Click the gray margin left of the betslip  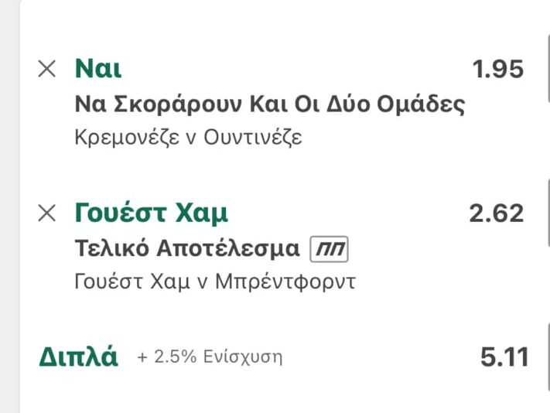click(x=8, y=206)
